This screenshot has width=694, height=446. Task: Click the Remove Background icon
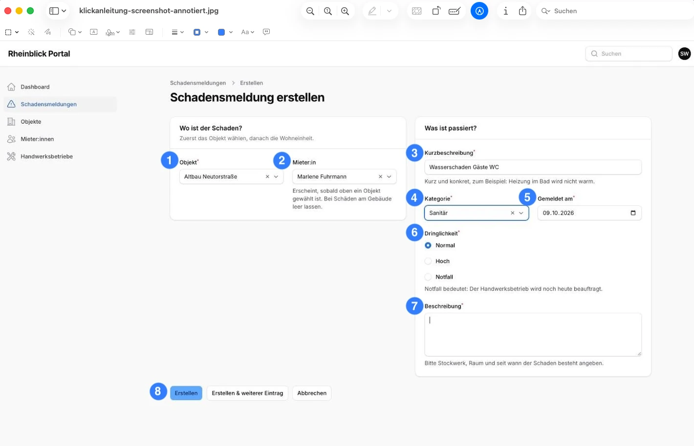coord(417,11)
